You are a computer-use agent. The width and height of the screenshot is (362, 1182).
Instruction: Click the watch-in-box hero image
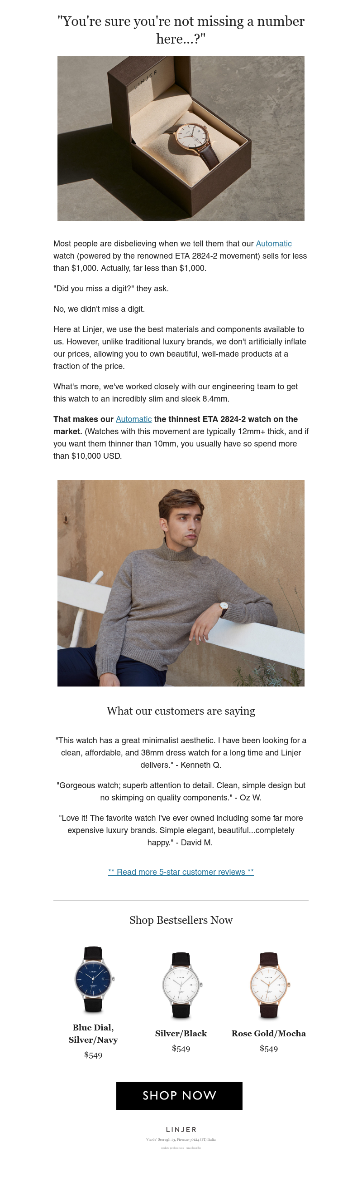[181, 138]
